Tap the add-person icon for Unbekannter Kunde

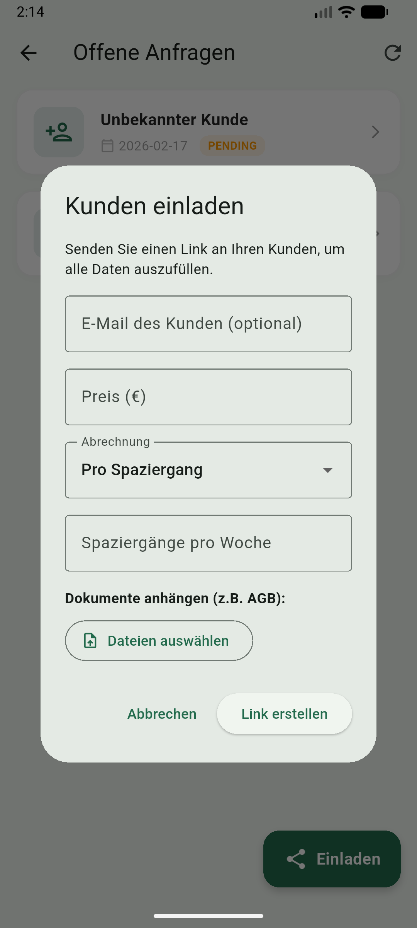coord(58,132)
